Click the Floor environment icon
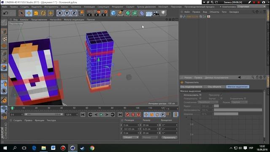 click(149, 13)
